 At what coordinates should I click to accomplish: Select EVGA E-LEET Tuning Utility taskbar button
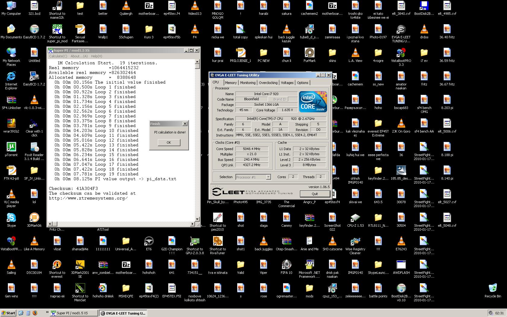pyautogui.click(x=123, y=313)
